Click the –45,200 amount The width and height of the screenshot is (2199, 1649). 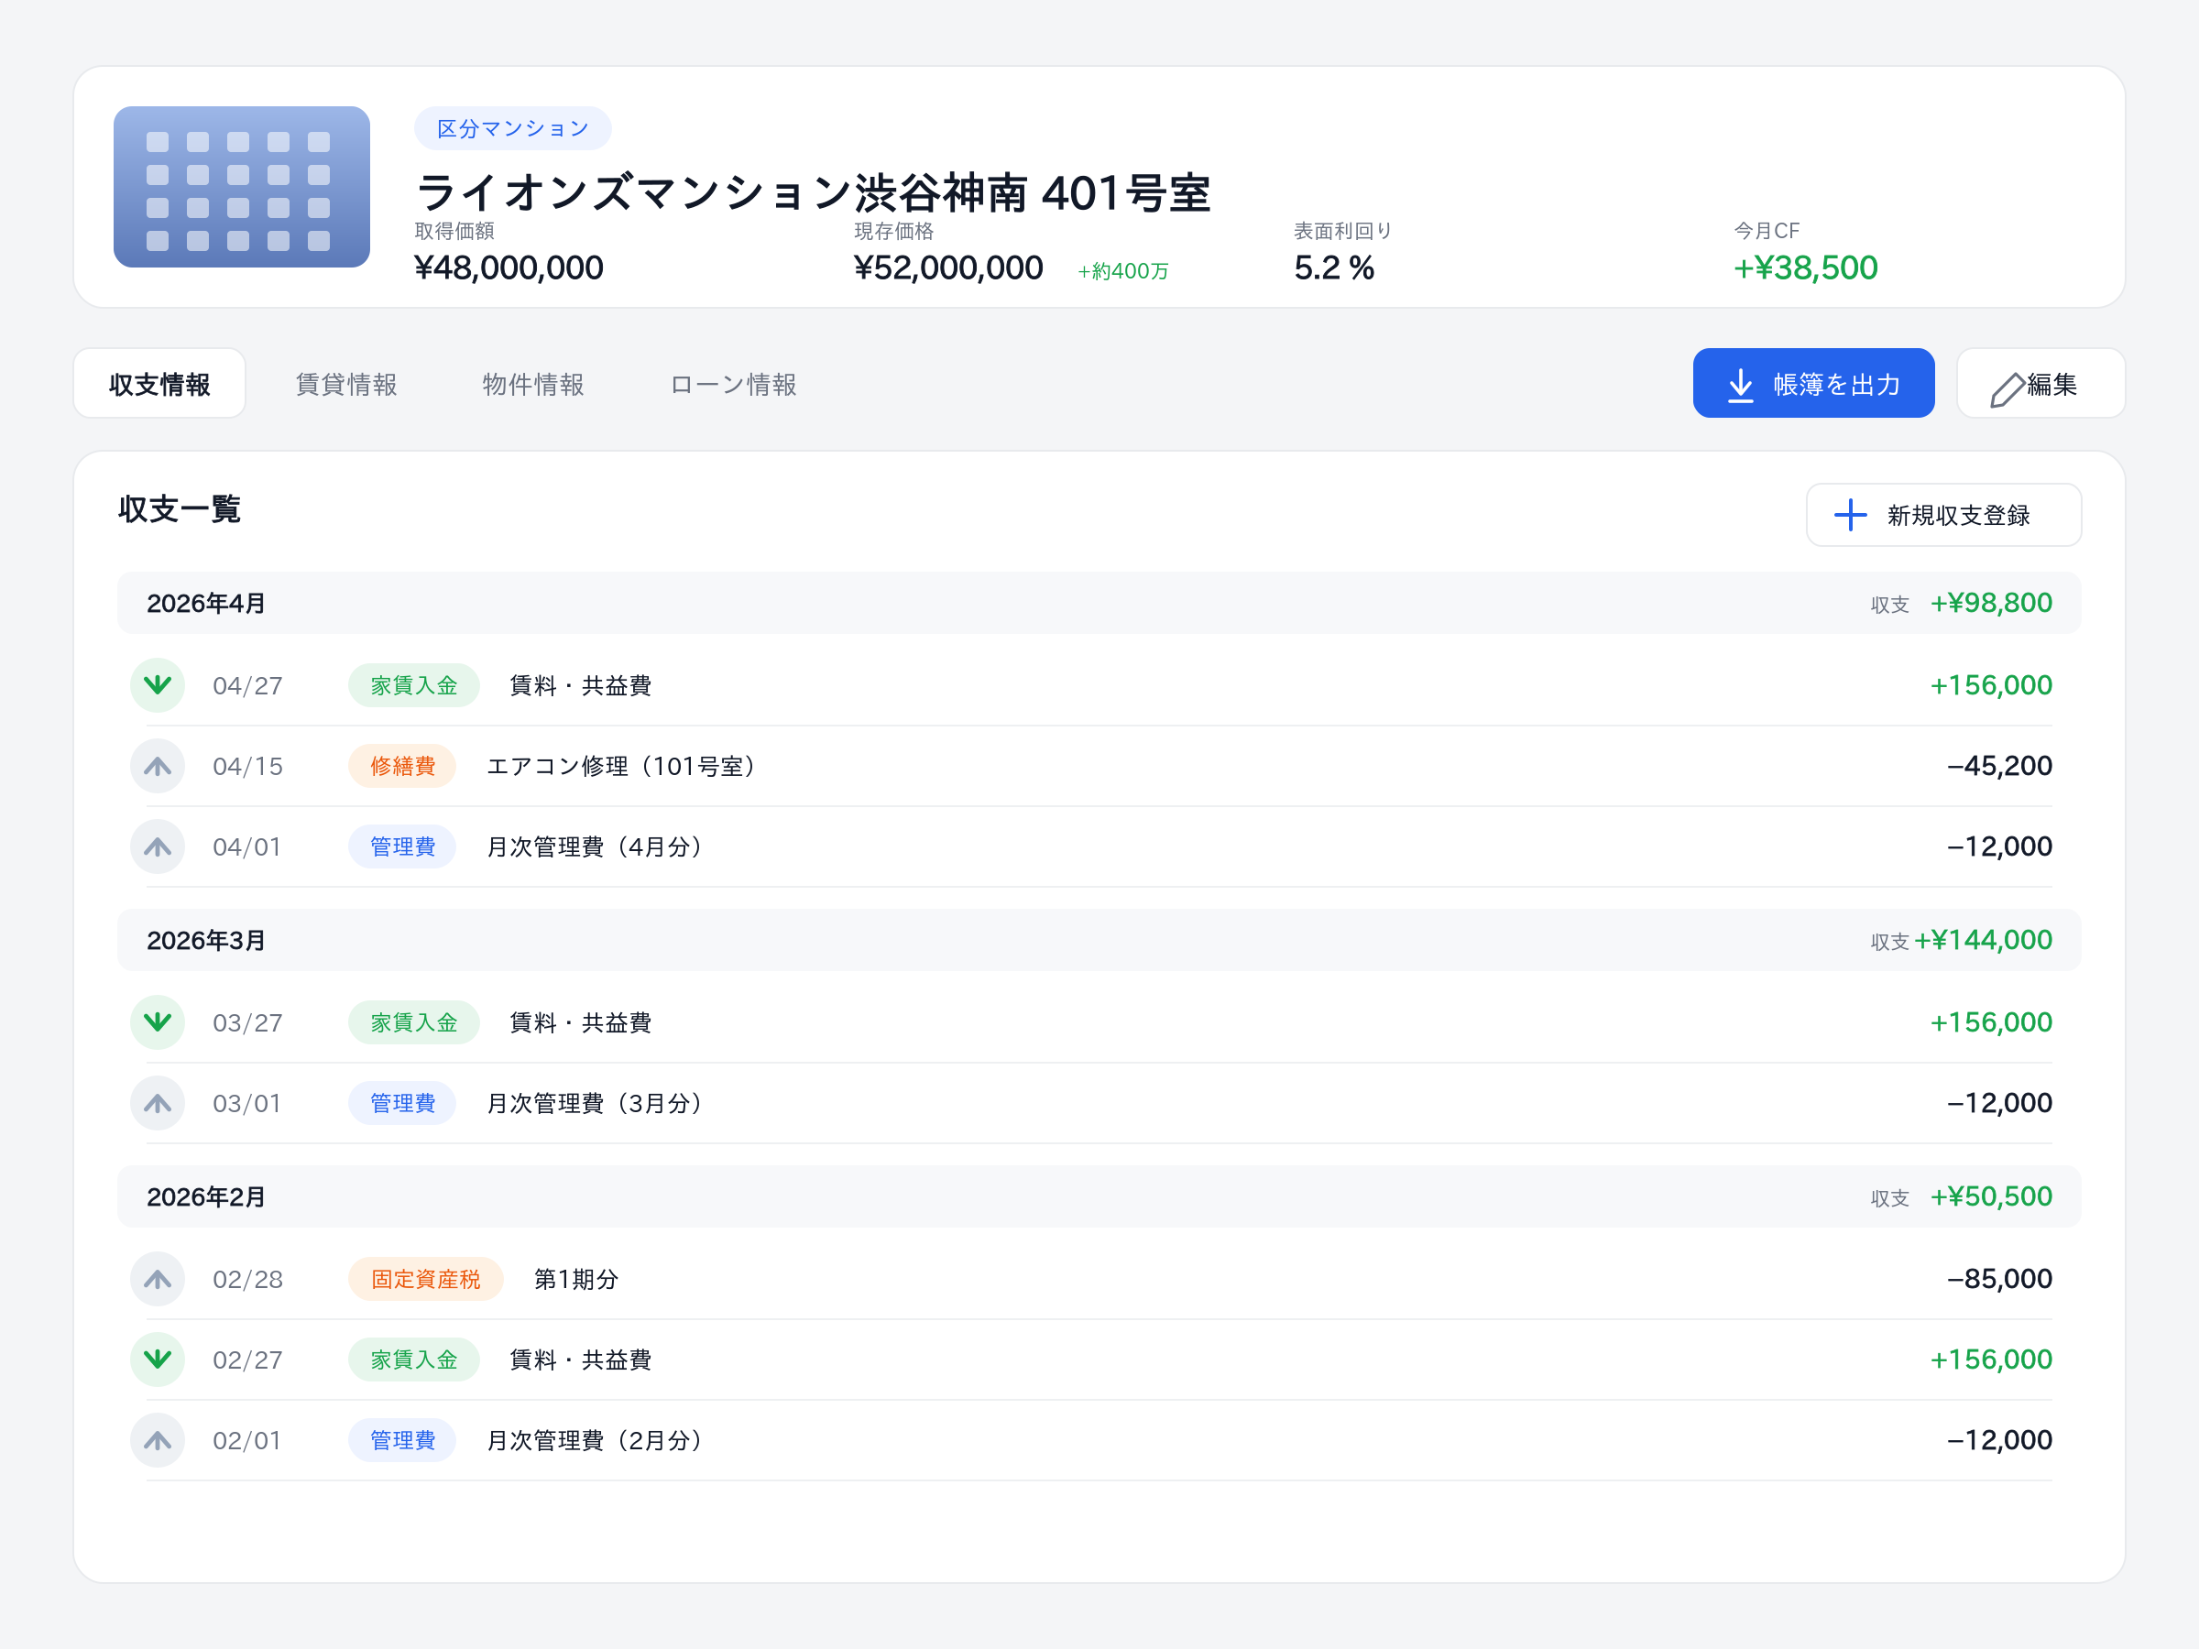(x=1999, y=765)
